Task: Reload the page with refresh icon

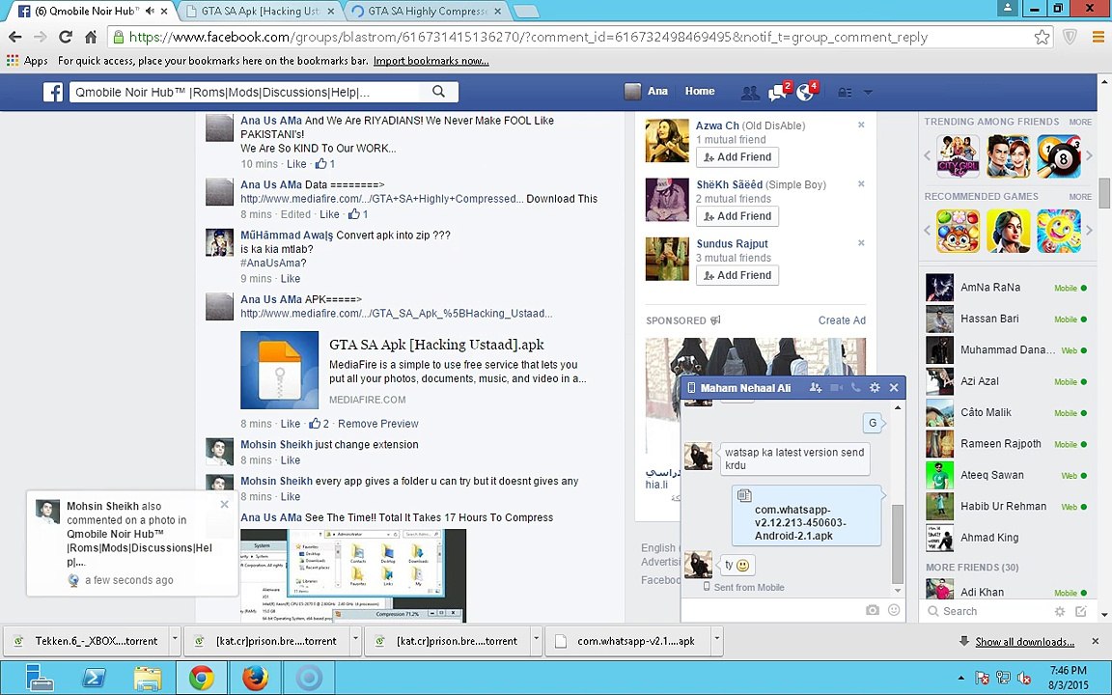Action: click(66, 37)
